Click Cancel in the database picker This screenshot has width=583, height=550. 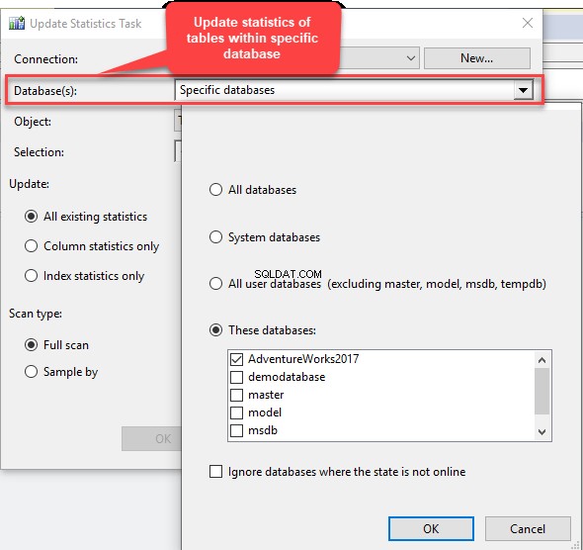(x=528, y=528)
